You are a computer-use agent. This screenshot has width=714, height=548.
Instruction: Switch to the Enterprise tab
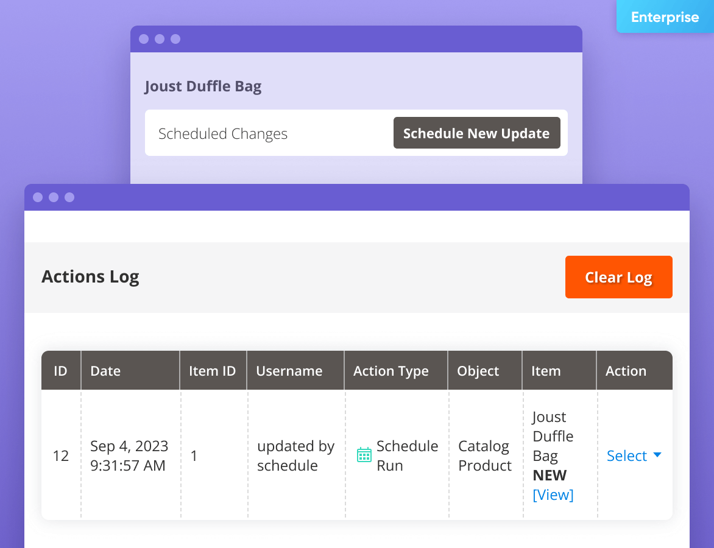665,16
